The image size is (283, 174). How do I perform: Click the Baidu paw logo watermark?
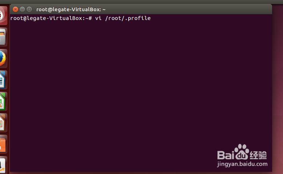240,152
